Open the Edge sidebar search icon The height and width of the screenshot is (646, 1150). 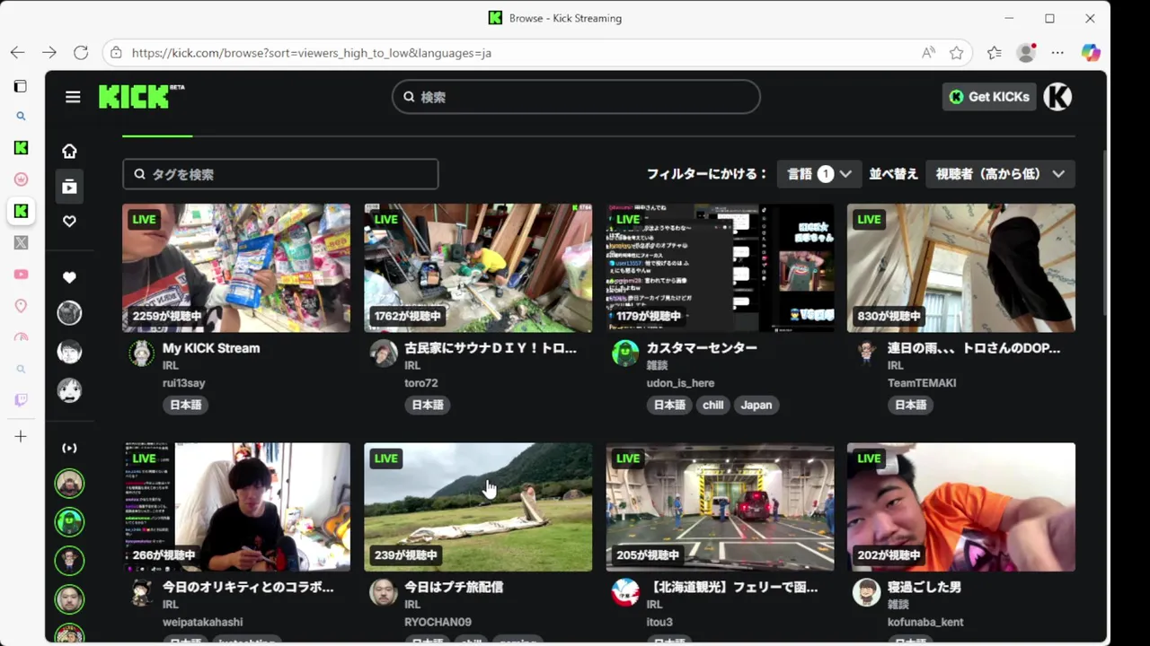tap(21, 117)
